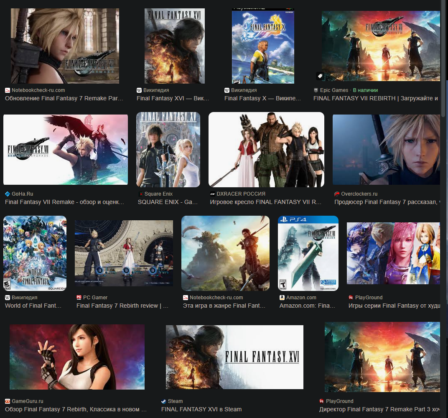Open the Amazon PS4 box art thumbnail
Screen dimensions: 448x418
(x=308, y=253)
